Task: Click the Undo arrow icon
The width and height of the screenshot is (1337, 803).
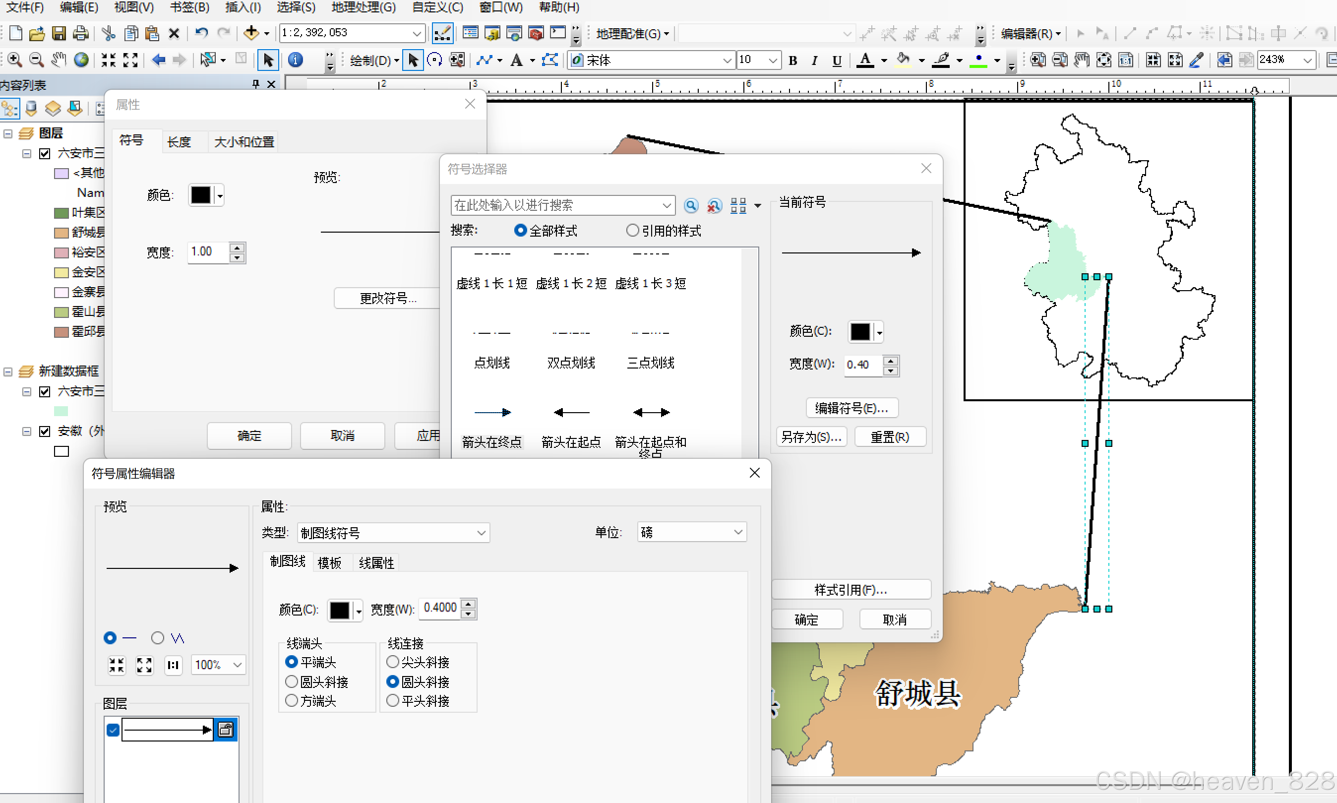Action: point(201,34)
